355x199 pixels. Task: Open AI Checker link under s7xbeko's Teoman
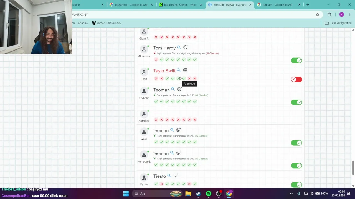pos(202,95)
